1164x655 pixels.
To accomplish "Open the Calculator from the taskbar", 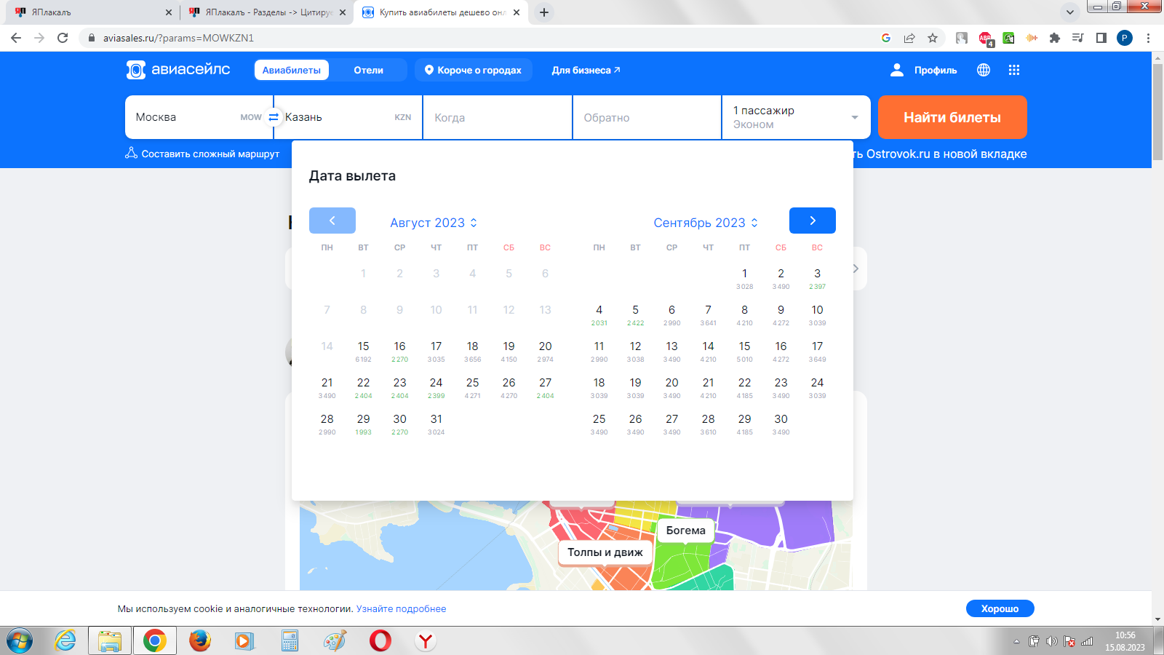I will 290,640.
